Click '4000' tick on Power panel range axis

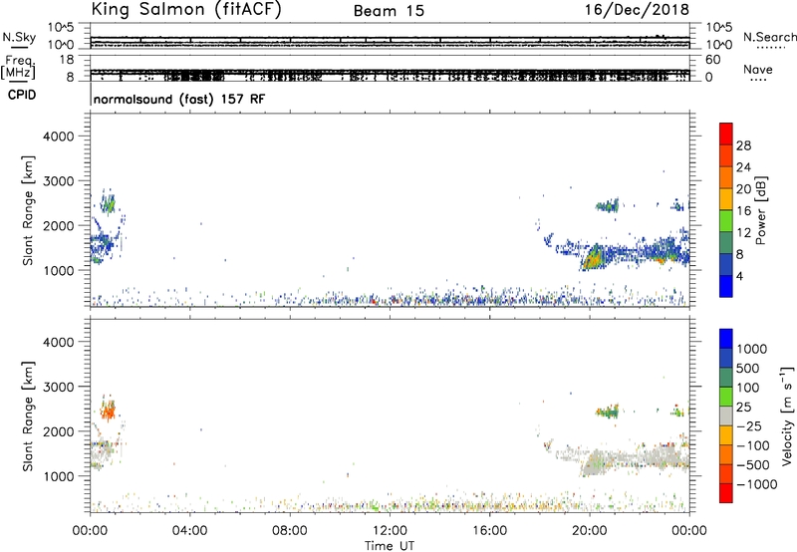59,137
